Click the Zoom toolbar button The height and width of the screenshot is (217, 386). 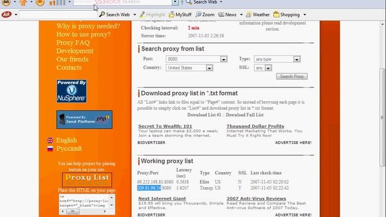[x=205, y=14]
